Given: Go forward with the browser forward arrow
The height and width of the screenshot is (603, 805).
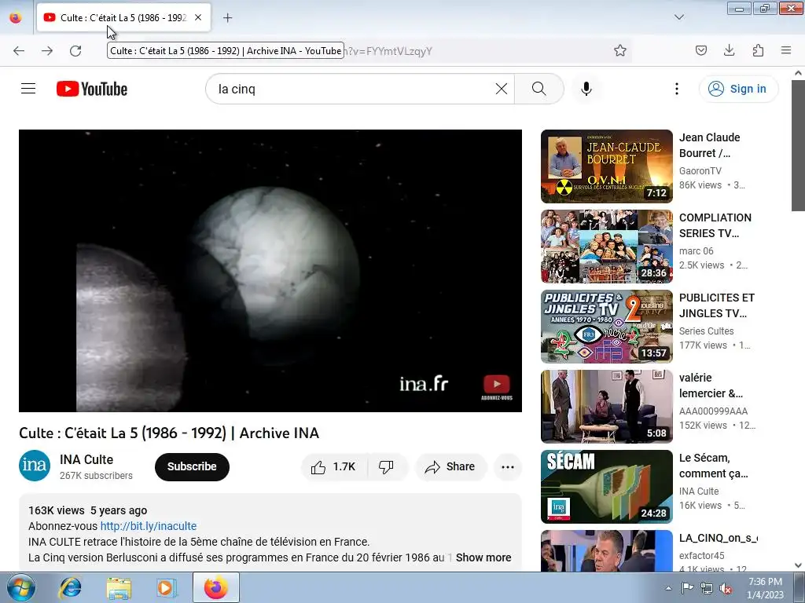Looking at the screenshot, I should tap(46, 50).
